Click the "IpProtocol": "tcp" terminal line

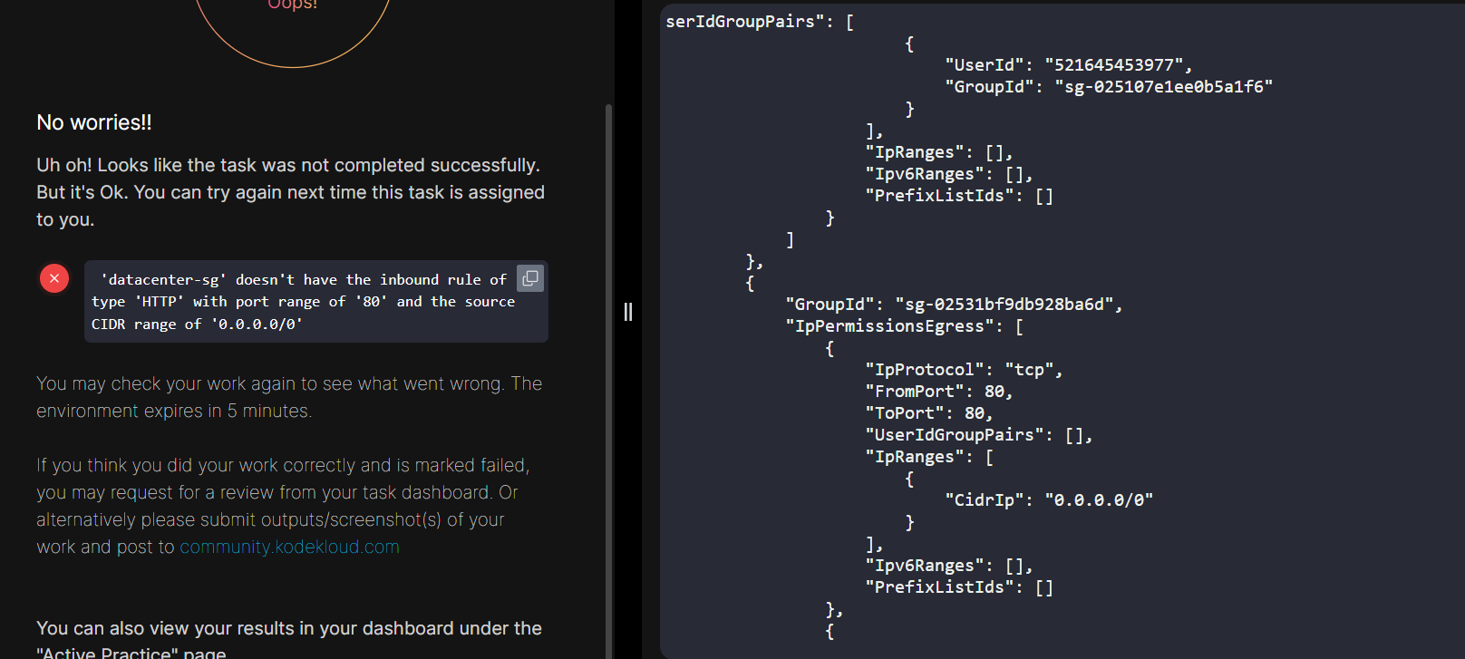coord(963,370)
